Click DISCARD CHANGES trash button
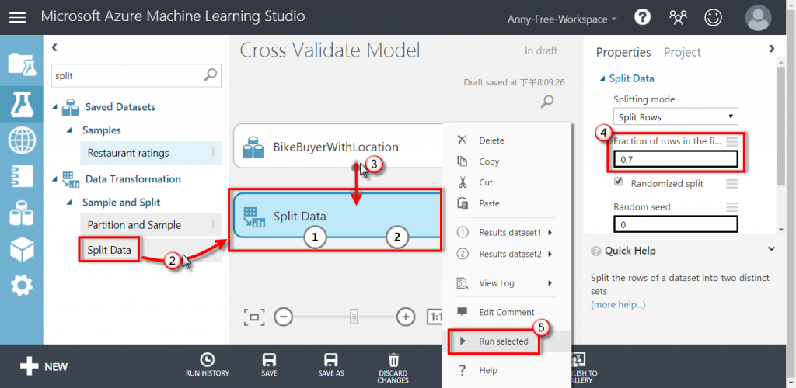796x388 pixels. click(x=393, y=367)
